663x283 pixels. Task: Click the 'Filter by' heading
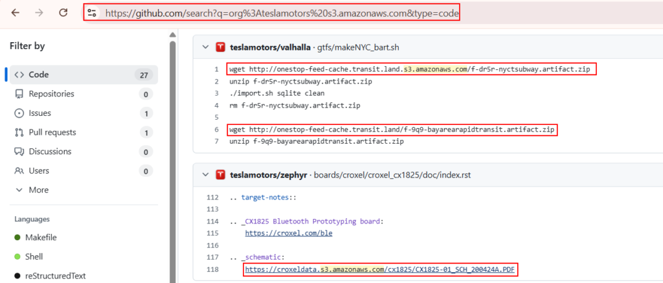point(27,46)
